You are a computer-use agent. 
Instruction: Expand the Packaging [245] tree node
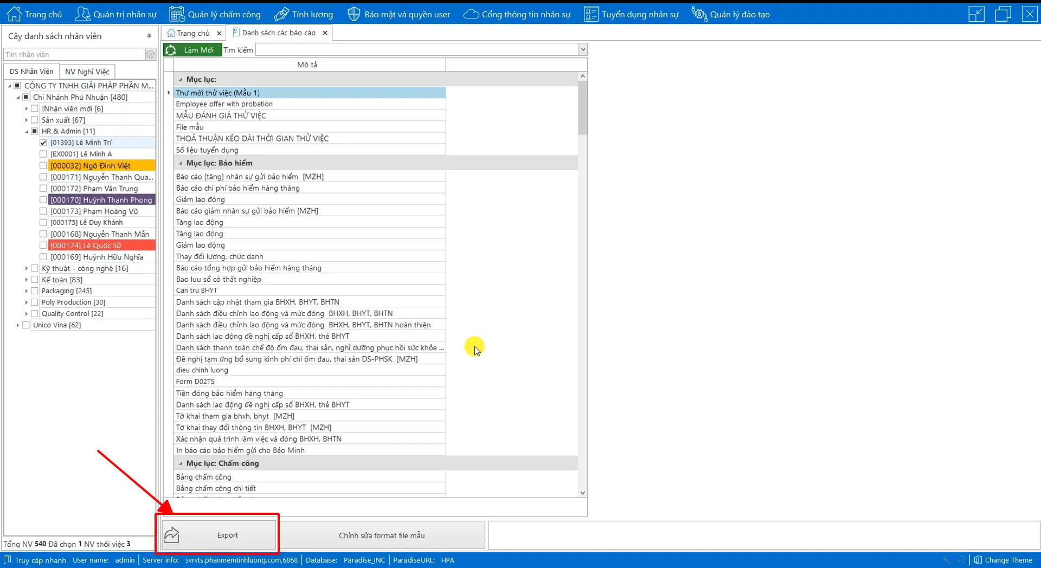coord(26,291)
